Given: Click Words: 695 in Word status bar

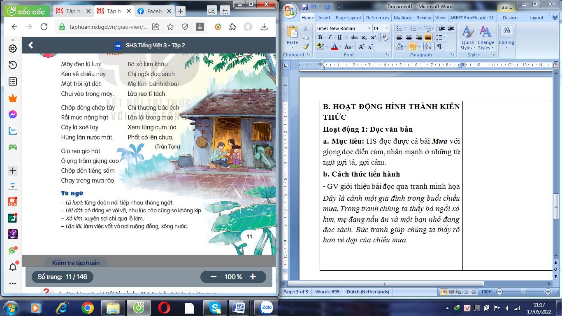Looking at the screenshot, I should point(327,292).
